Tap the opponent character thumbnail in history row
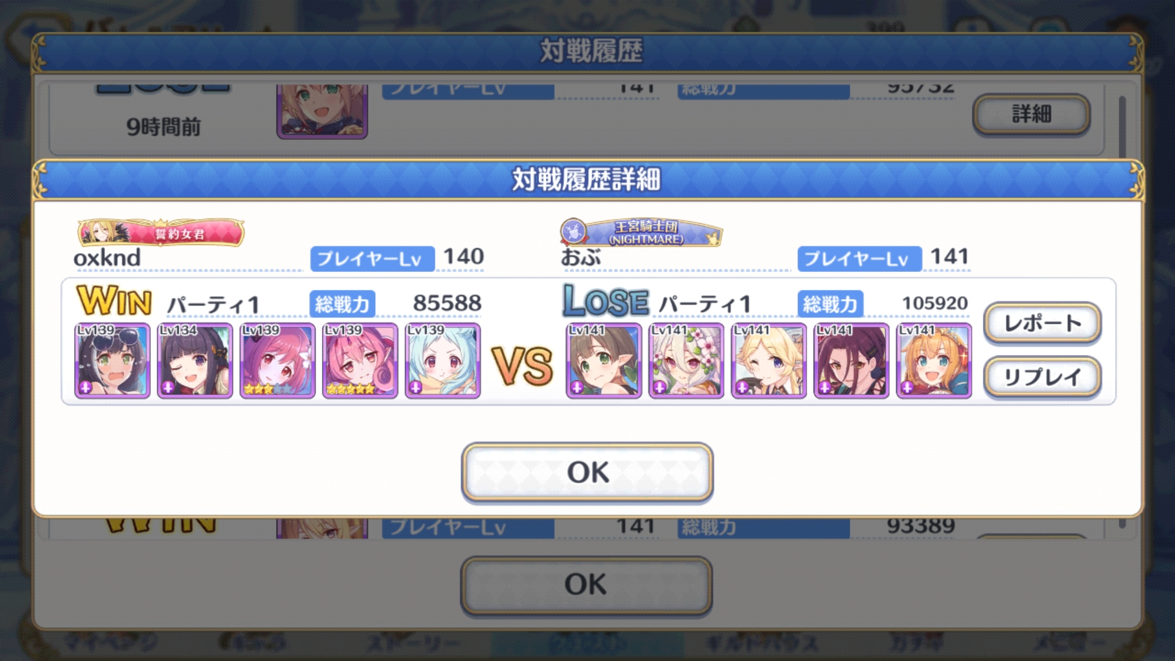The image size is (1175, 661). click(x=322, y=111)
